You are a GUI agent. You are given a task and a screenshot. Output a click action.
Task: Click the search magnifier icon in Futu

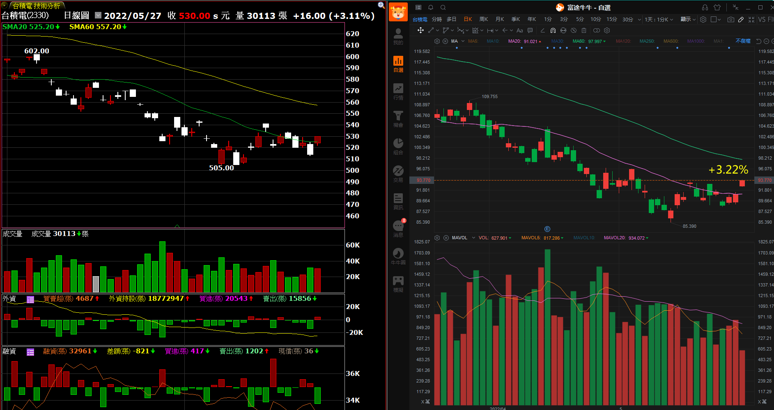(443, 7)
